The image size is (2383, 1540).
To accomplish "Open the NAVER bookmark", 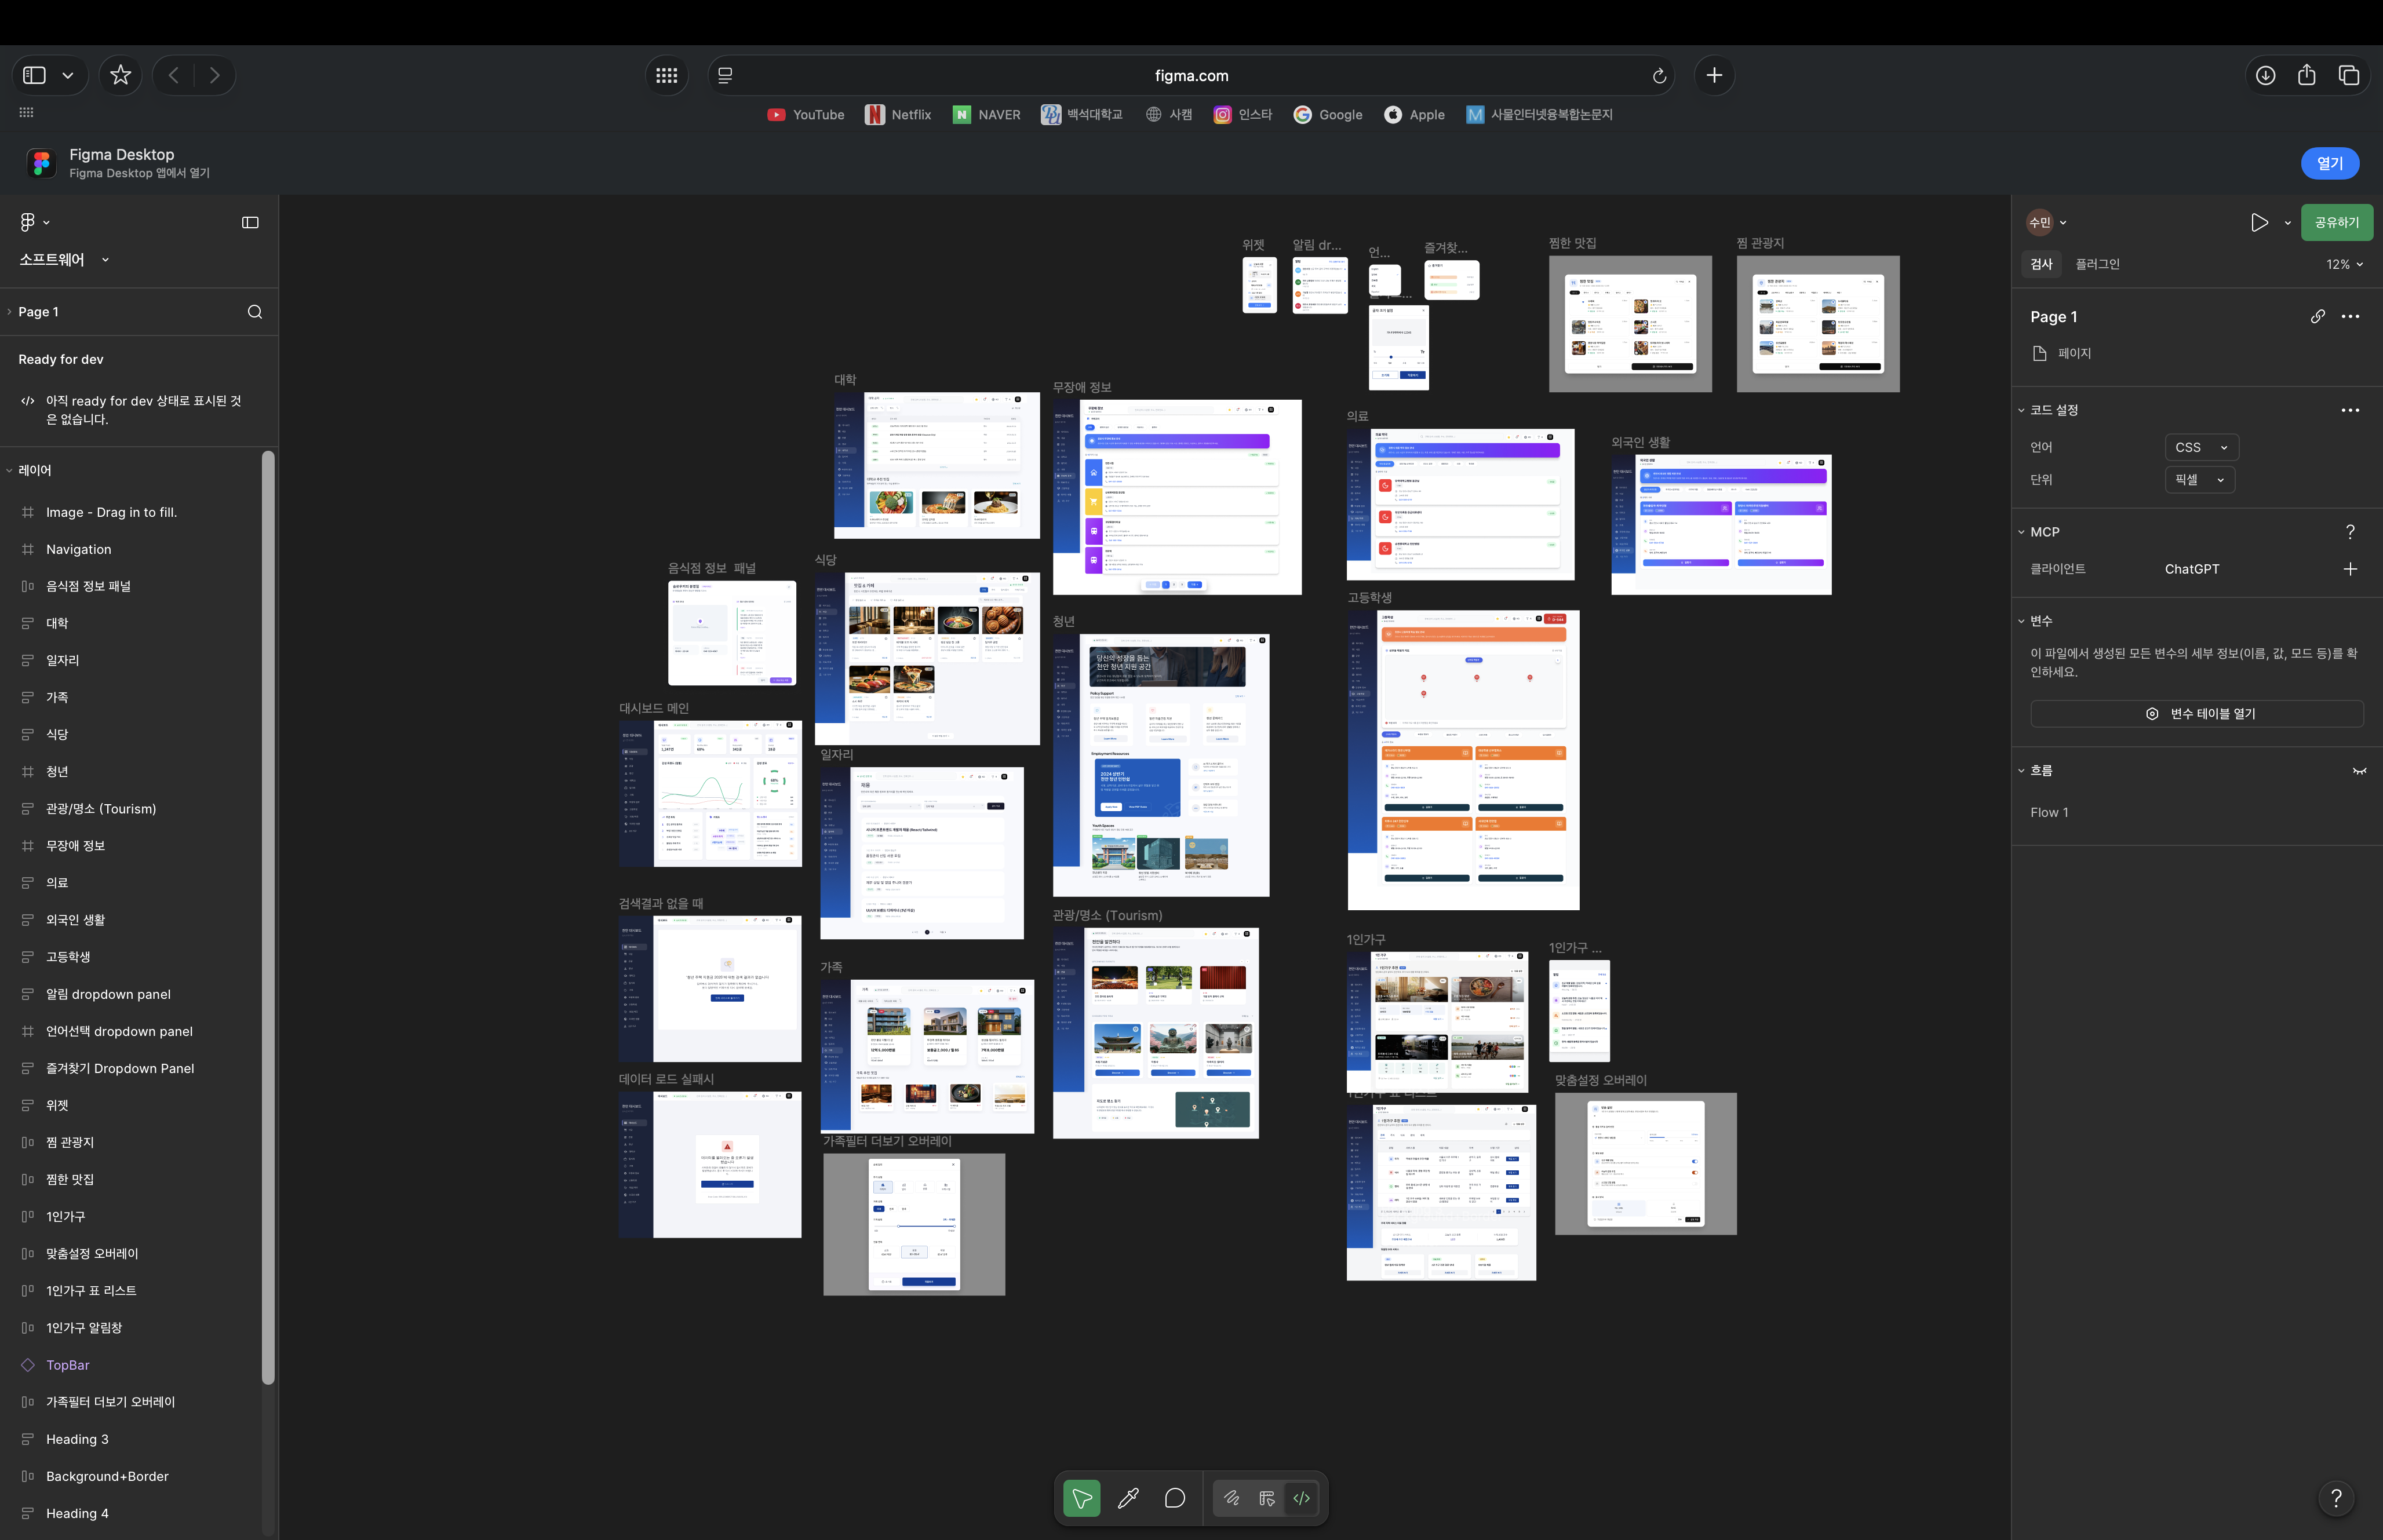I will coord(986,115).
